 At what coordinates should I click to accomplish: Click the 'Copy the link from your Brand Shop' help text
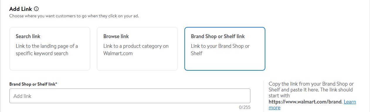[311, 86]
